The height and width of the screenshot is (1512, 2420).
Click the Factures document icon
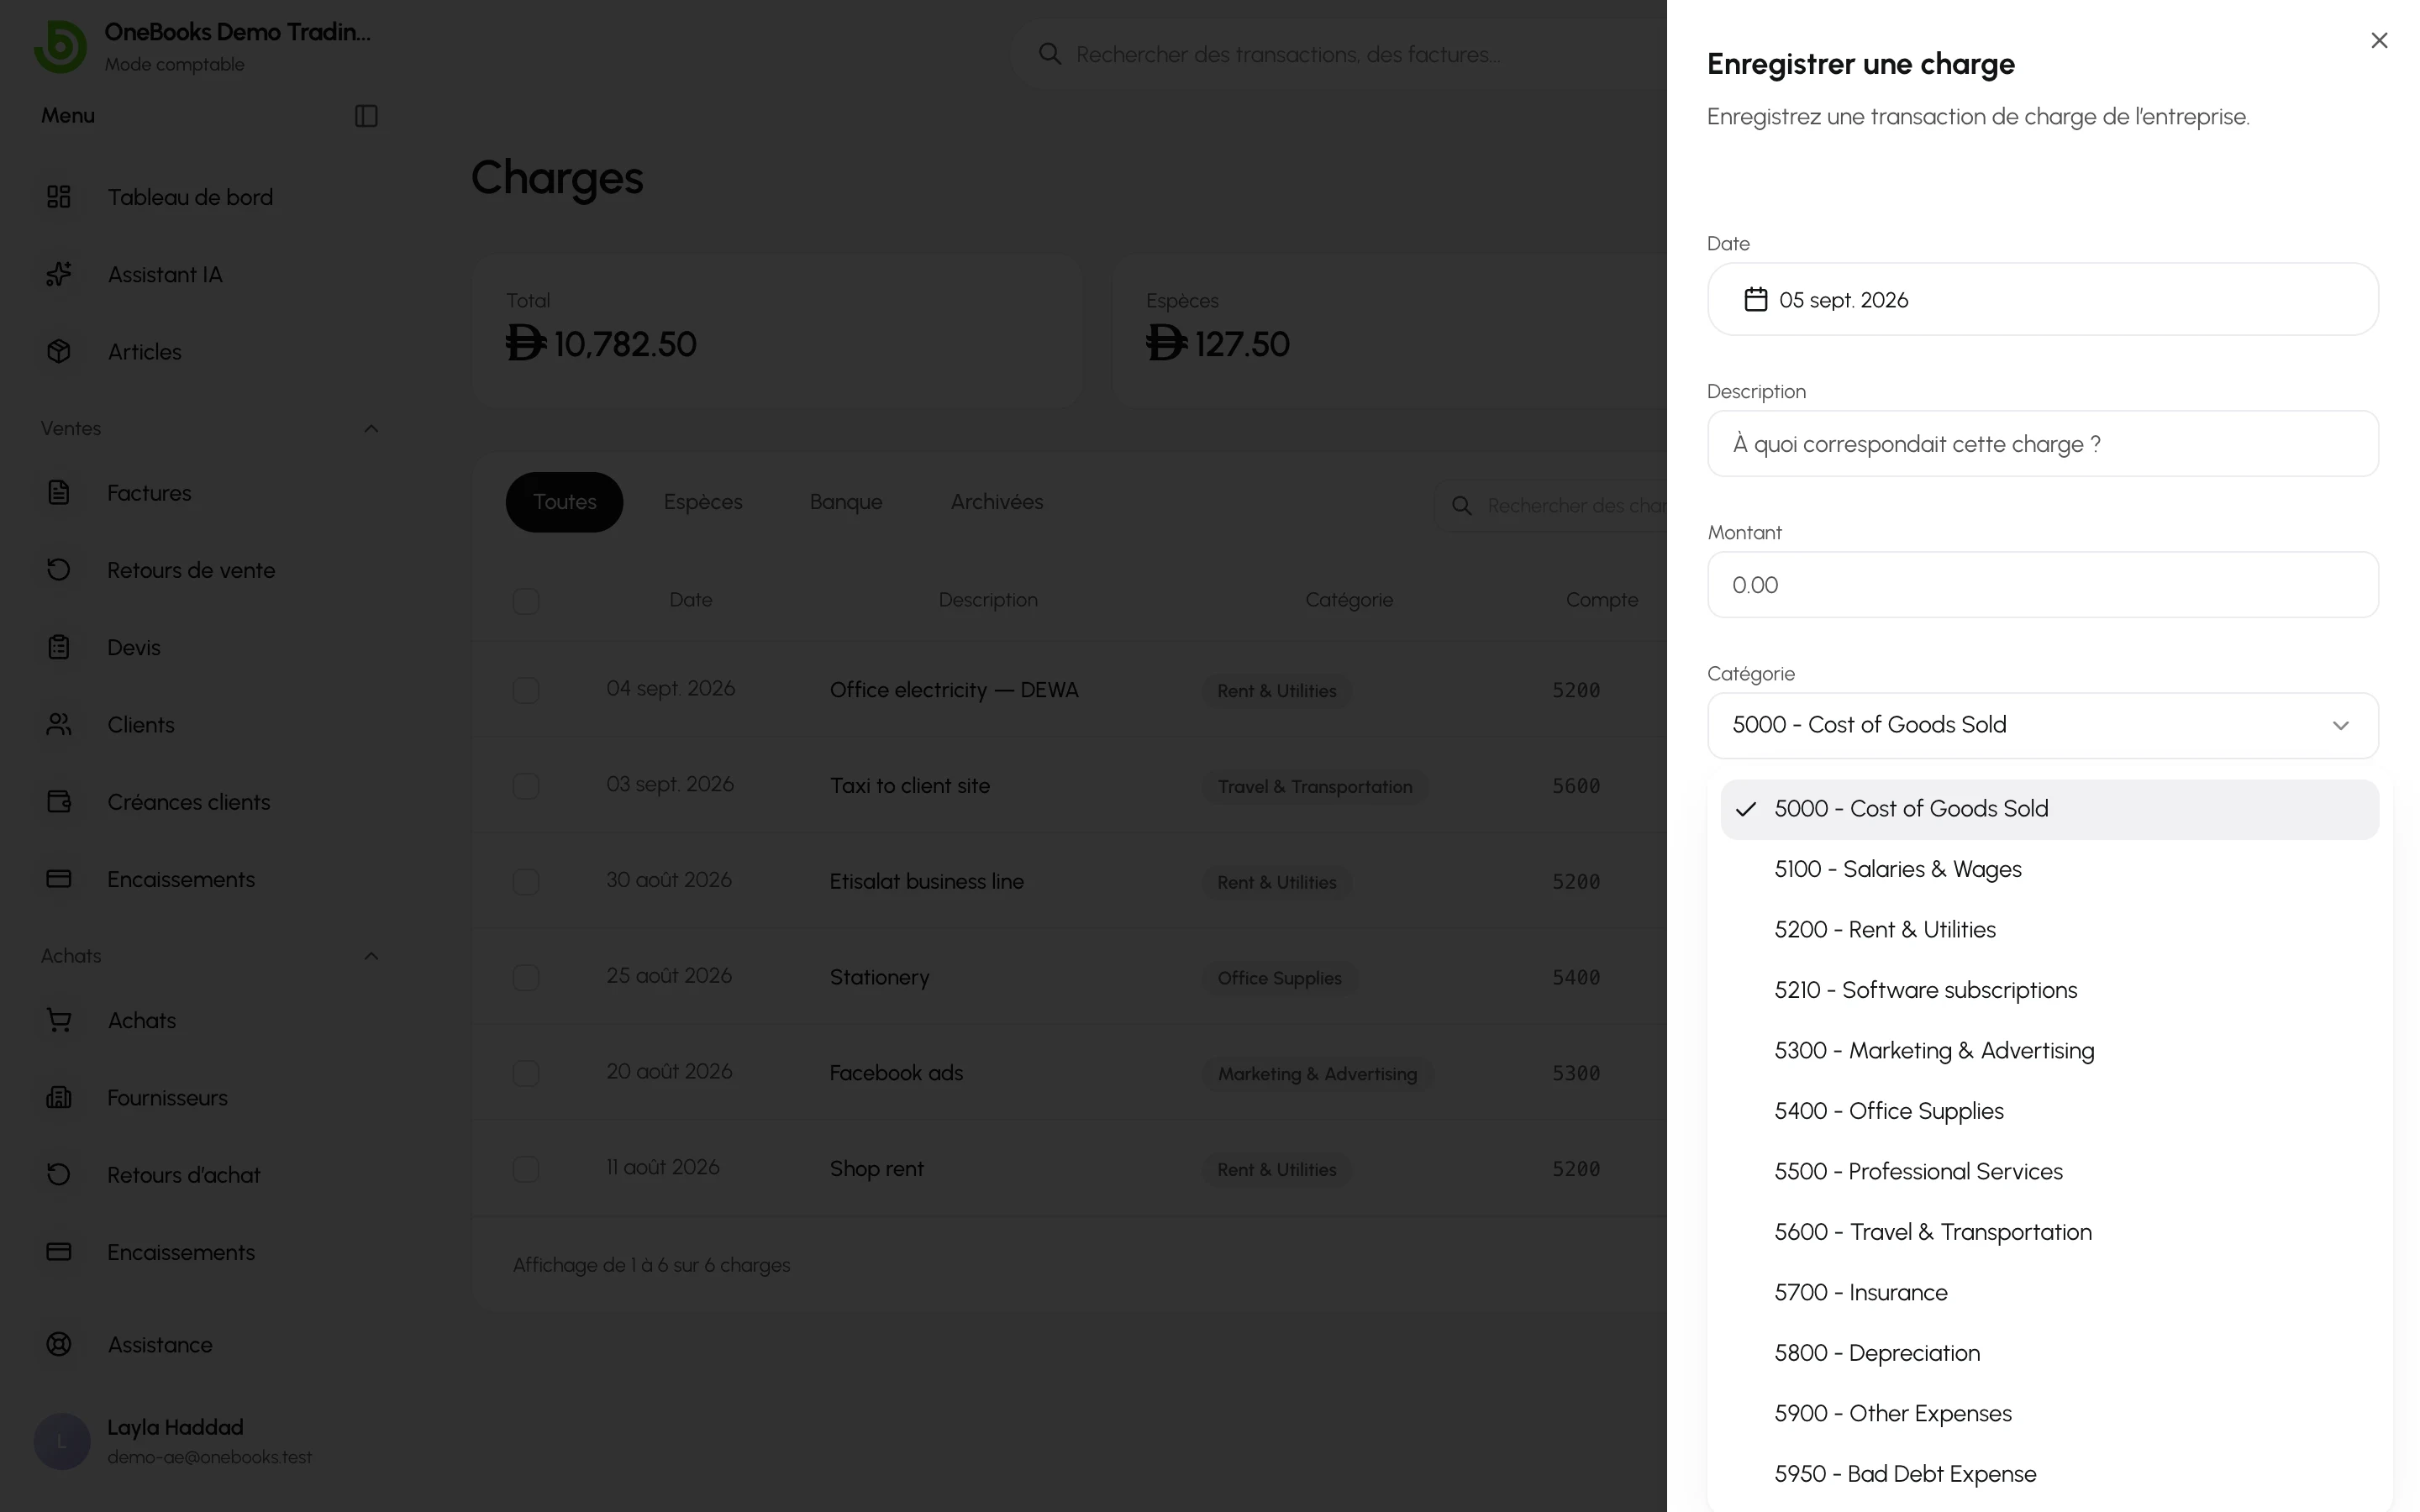click(x=59, y=493)
